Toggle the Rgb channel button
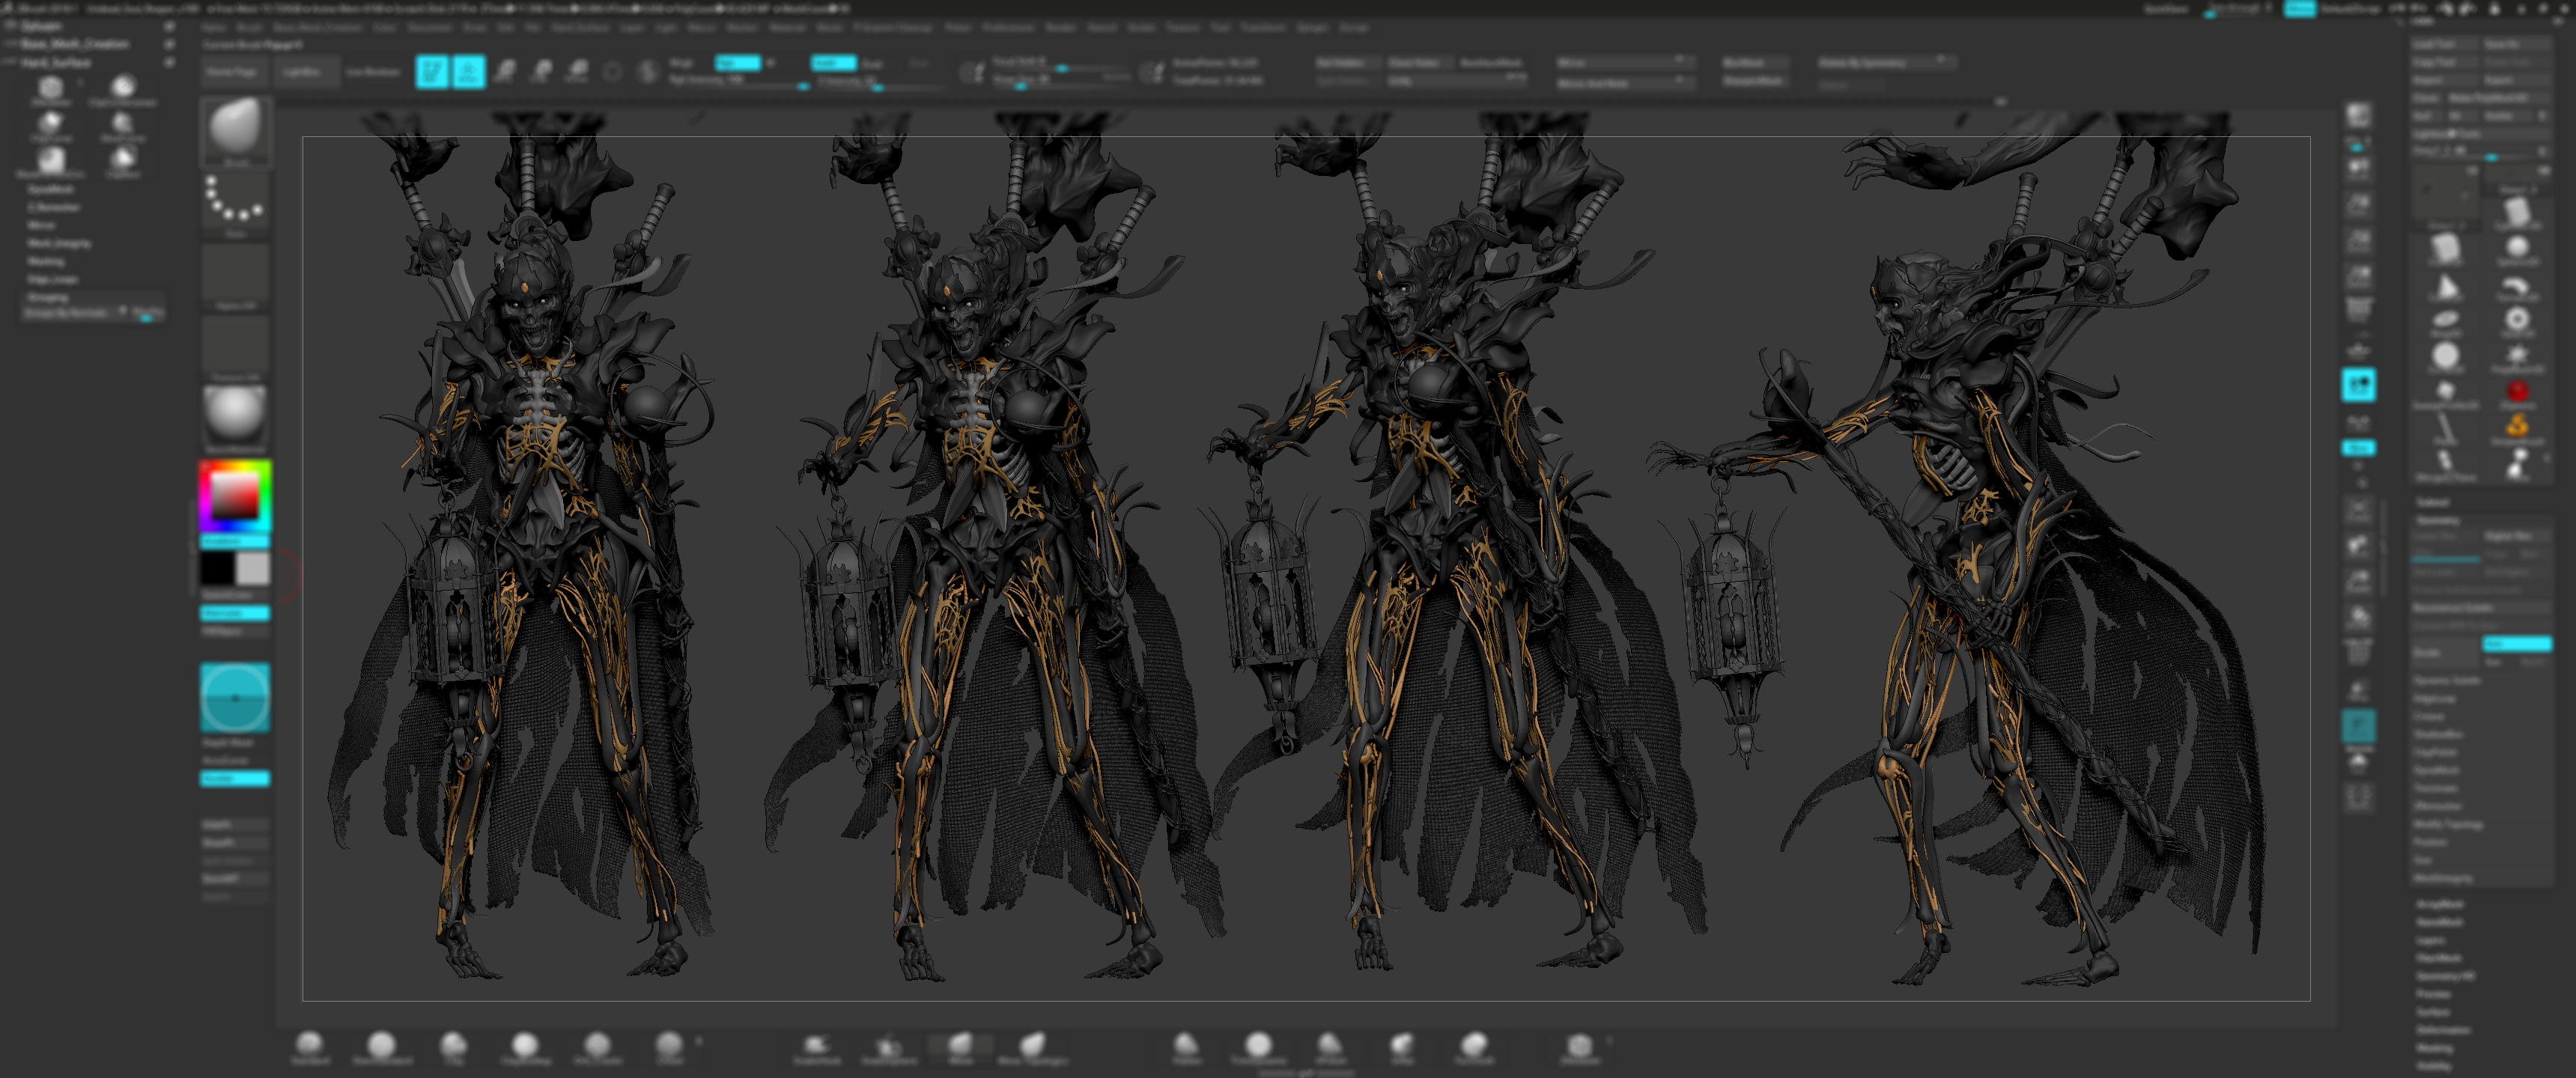This screenshot has height=1078, width=2576. 738,63
